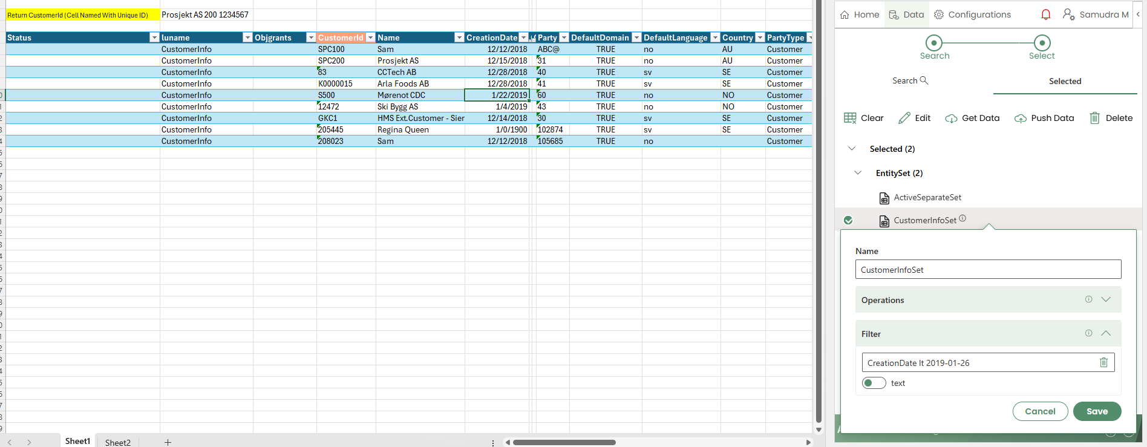This screenshot has width=1147, height=447.
Task: Click the Clear table icon
Action: point(850,118)
